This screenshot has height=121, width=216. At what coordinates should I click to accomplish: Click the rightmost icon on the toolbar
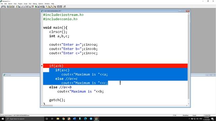pos(64,7)
